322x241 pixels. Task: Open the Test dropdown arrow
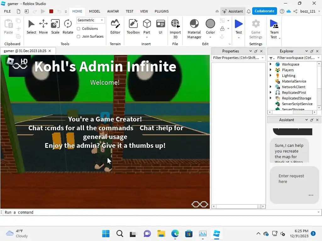point(239,38)
